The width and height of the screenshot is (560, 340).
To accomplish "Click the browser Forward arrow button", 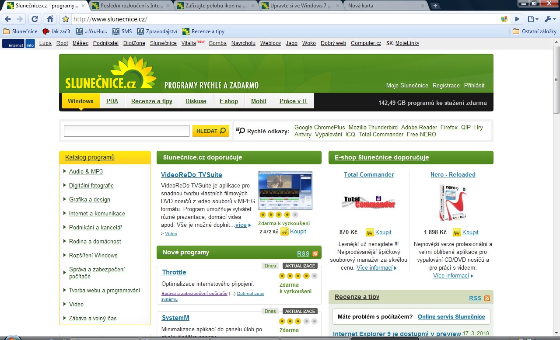I will click(x=20, y=19).
